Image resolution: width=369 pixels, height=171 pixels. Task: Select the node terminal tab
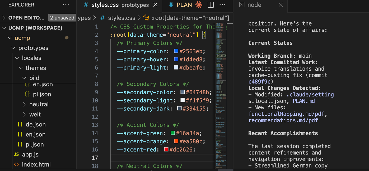(254, 5)
